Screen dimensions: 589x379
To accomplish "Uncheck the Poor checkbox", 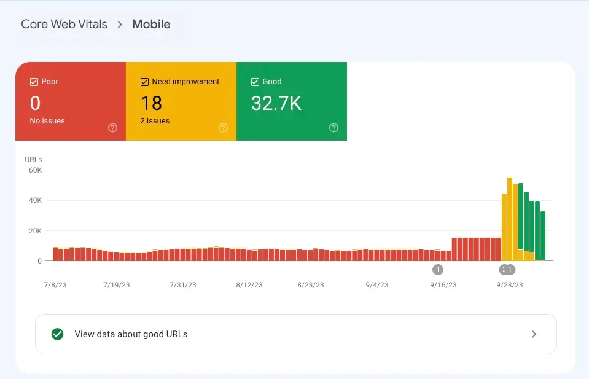I will click(34, 82).
